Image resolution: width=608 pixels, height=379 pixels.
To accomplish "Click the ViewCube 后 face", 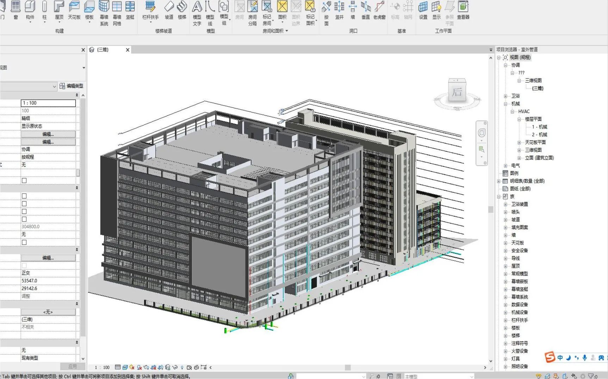I will point(457,92).
